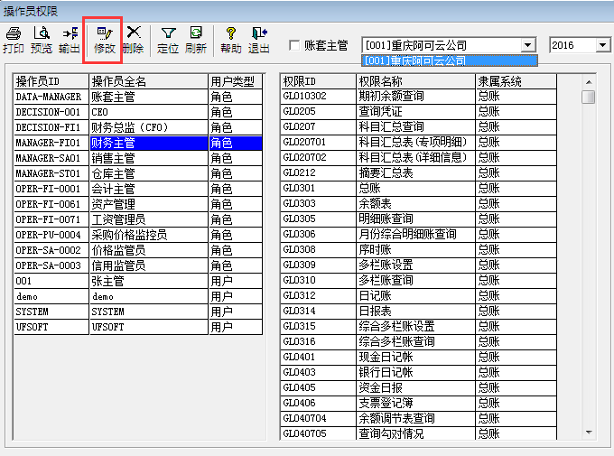The image size is (614, 456).
Task: Click the 操作员ID column header
Action: tap(51, 81)
